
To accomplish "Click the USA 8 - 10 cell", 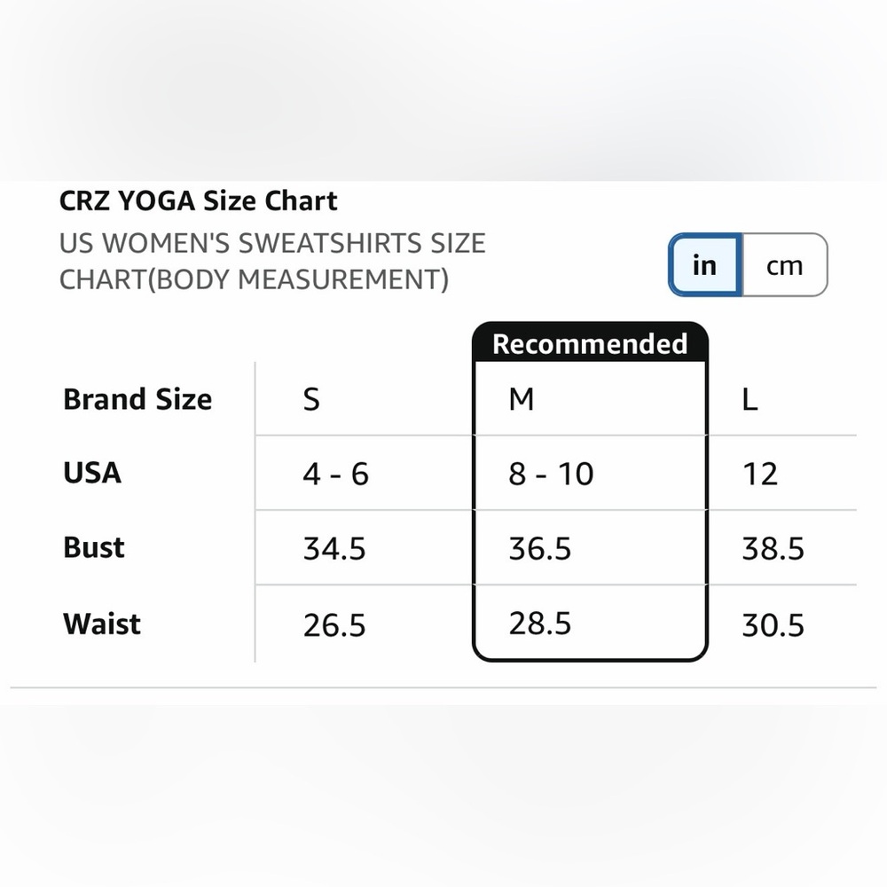I will tap(551, 474).
